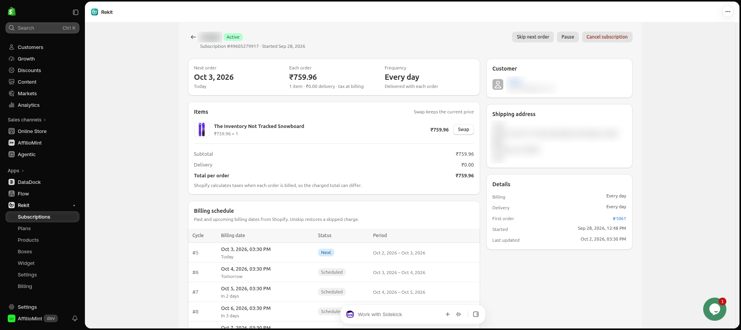
Task: Open first order link #1061
Action: tap(619, 219)
